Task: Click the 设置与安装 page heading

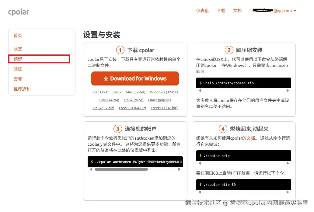Action: tap(102, 35)
